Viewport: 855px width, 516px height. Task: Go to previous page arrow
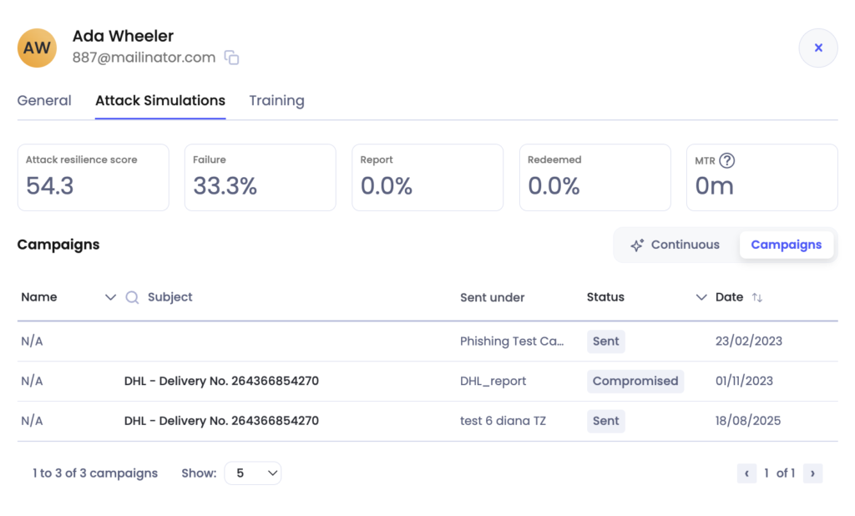(746, 473)
